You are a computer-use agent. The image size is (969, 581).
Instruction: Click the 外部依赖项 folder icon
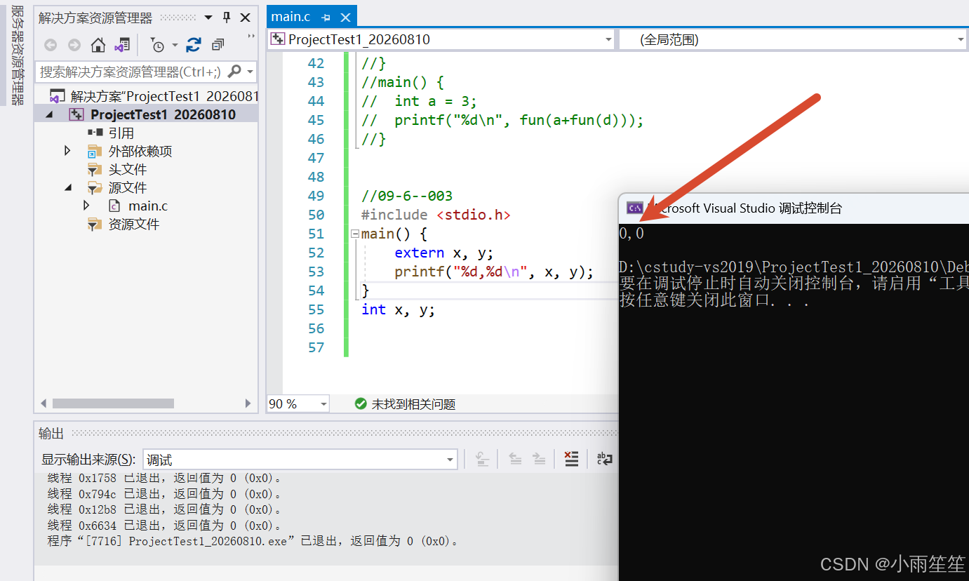pyautogui.click(x=95, y=151)
